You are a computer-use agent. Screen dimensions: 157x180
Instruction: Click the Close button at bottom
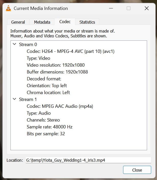137,170
